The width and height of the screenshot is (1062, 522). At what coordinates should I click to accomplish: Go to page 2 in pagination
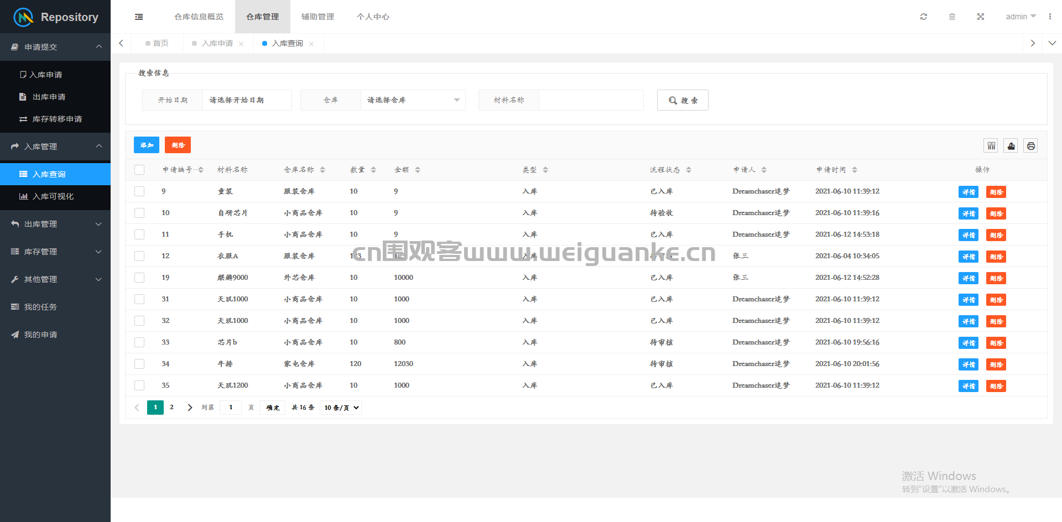click(x=172, y=408)
